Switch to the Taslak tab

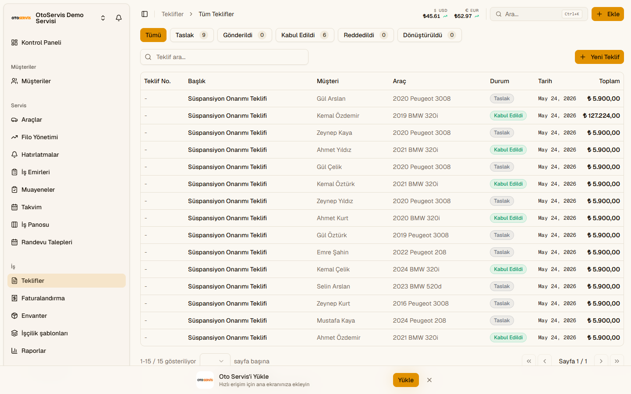click(192, 35)
